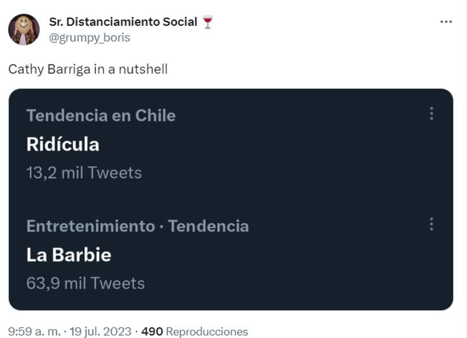Viewport: 467px width, 338px height.
Task: Open the Ridícula trending topic
Action: click(62, 144)
